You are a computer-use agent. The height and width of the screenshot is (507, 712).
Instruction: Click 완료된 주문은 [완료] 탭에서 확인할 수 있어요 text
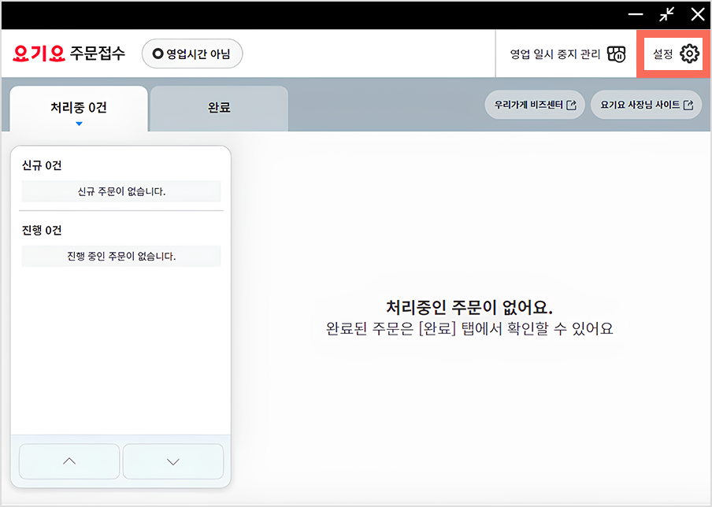469,328
